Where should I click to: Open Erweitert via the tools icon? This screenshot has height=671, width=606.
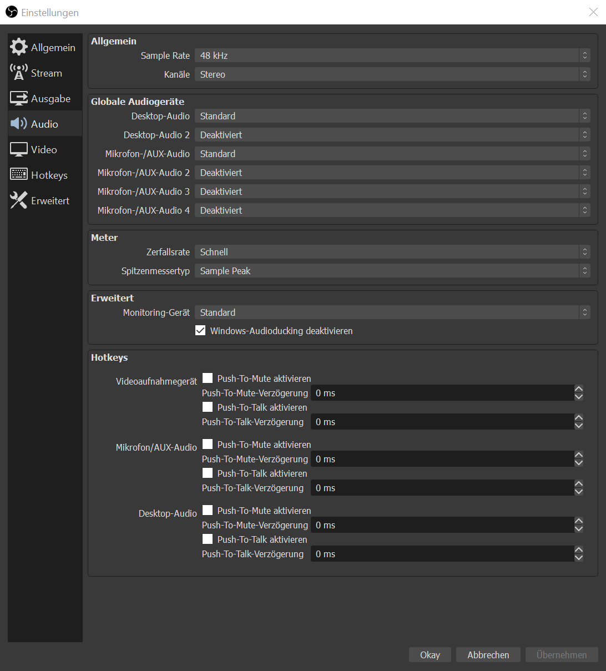(x=19, y=200)
